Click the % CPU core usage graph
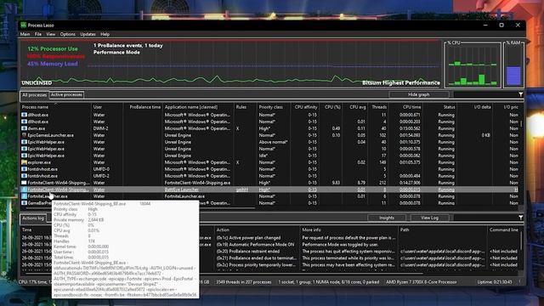544x306 pixels. pos(473,65)
